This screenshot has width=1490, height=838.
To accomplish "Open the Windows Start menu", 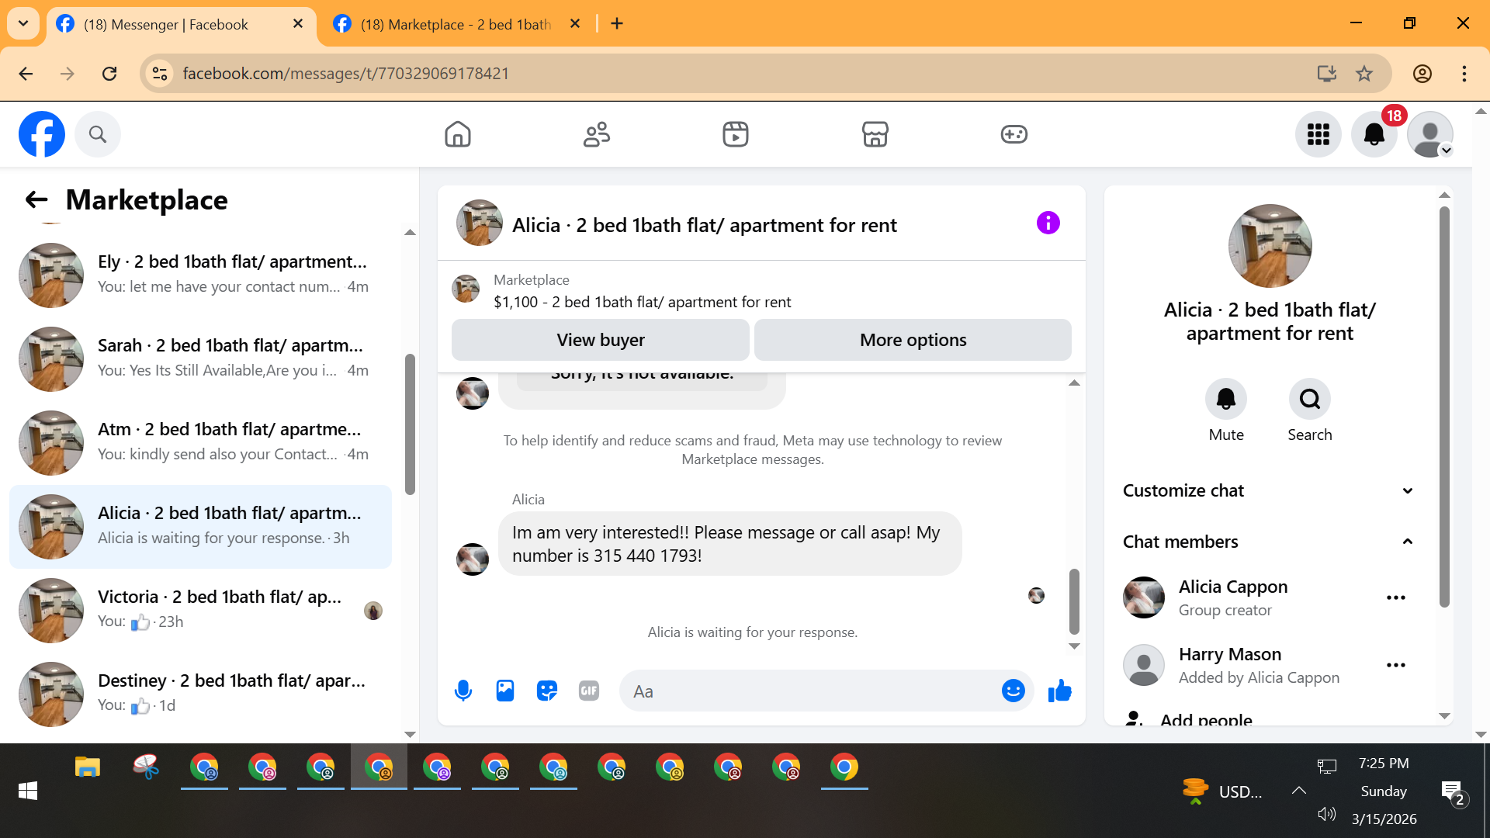I will 28,791.
